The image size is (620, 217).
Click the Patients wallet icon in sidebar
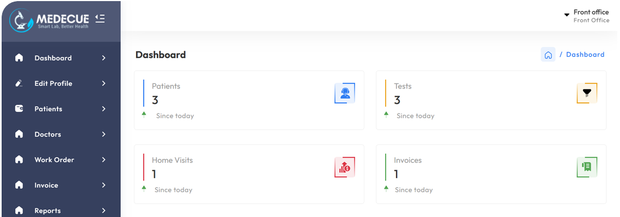click(x=19, y=108)
